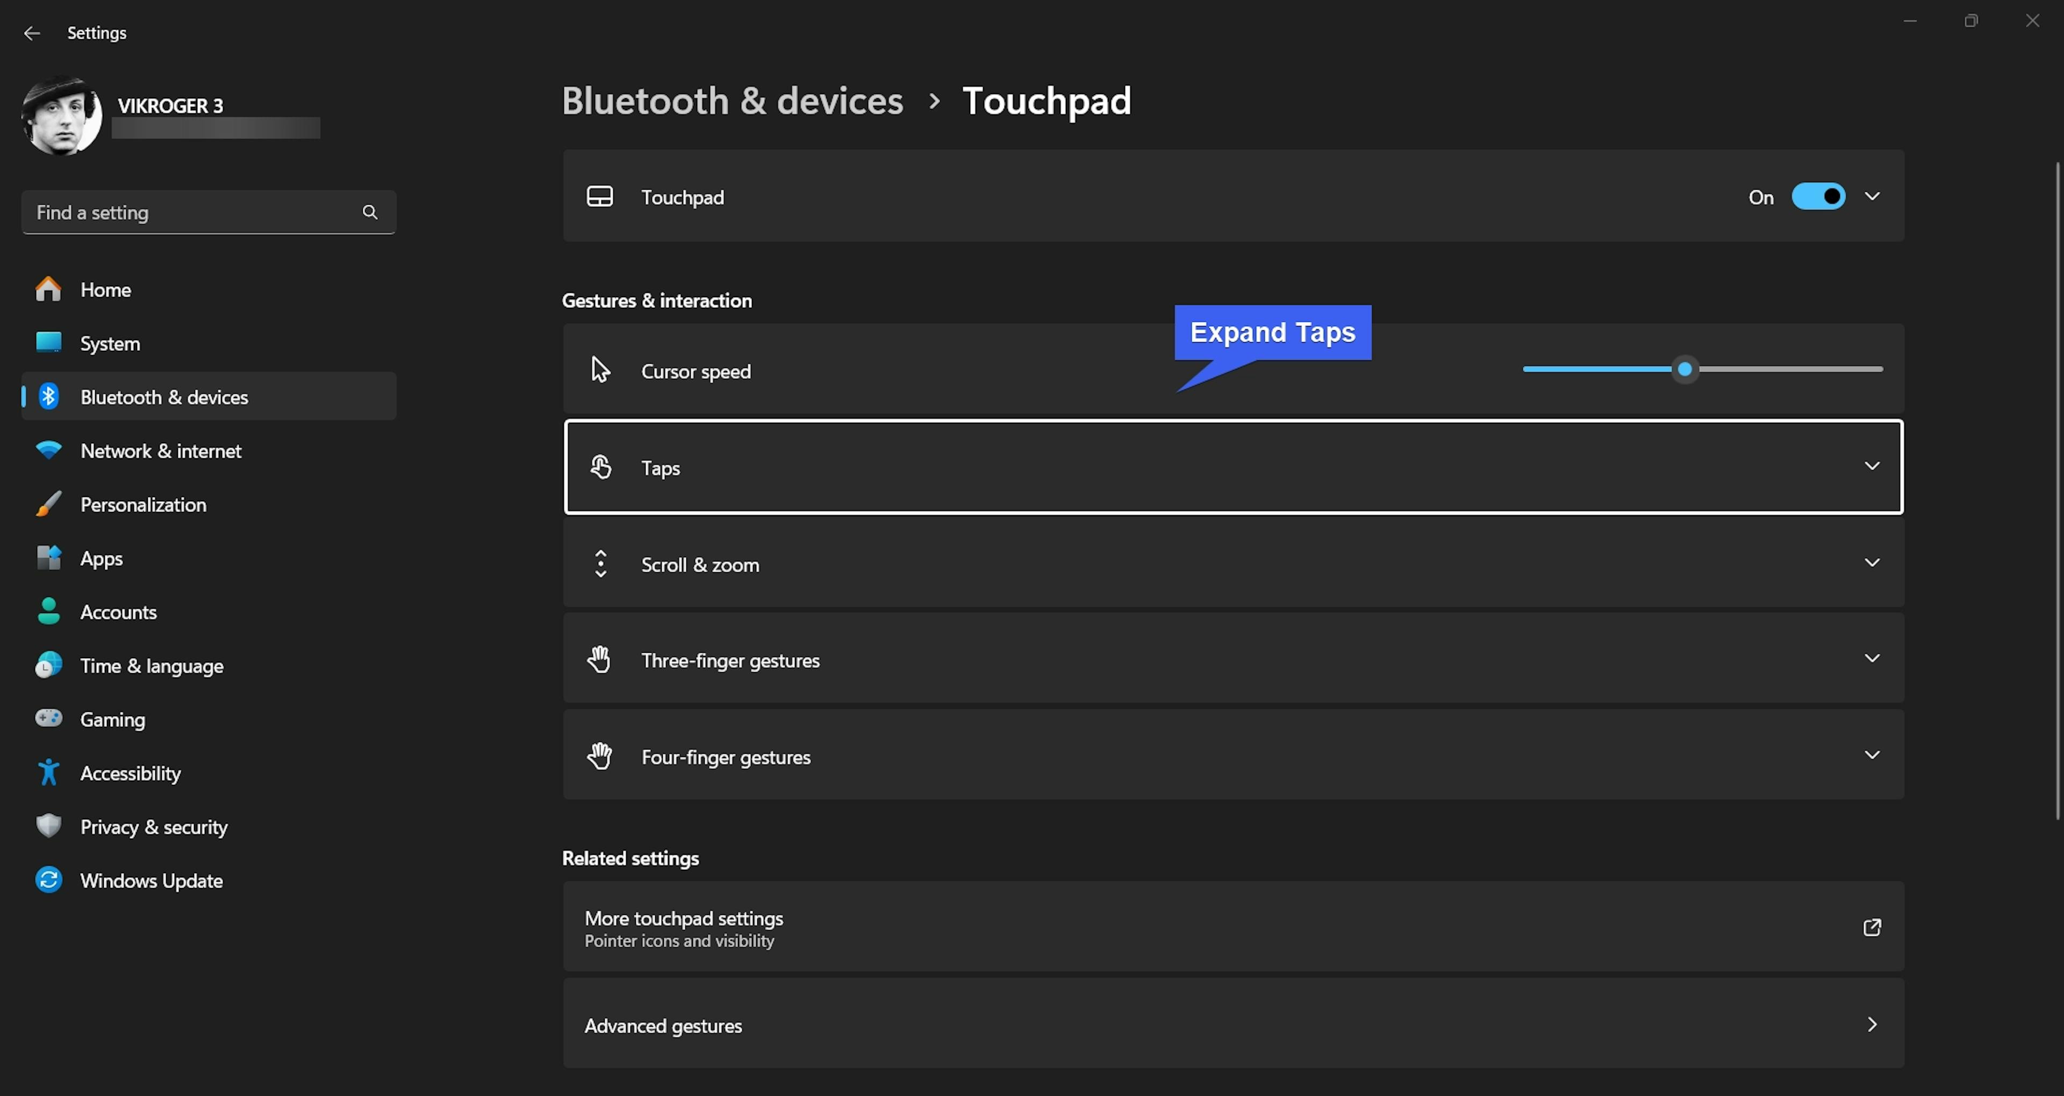Click the Privacy & security shield icon
This screenshot has width=2064, height=1096.
coord(48,826)
